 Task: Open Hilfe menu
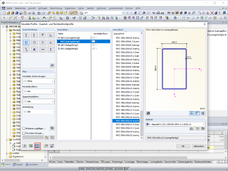pos(138,8)
